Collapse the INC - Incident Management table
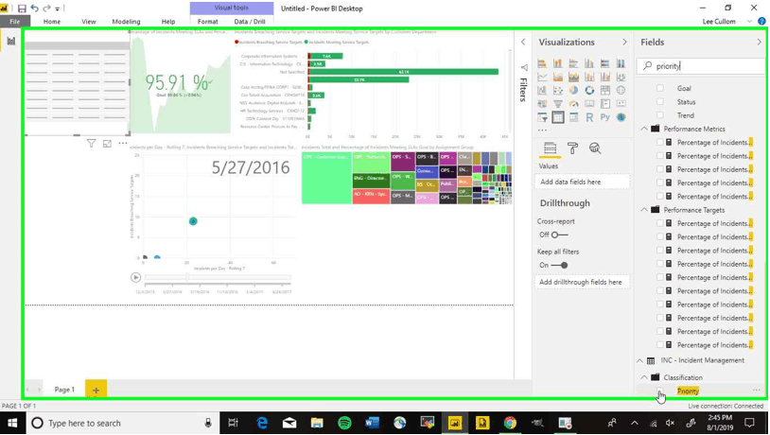This screenshot has width=770, height=435. pyautogui.click(x=639, y=360)
